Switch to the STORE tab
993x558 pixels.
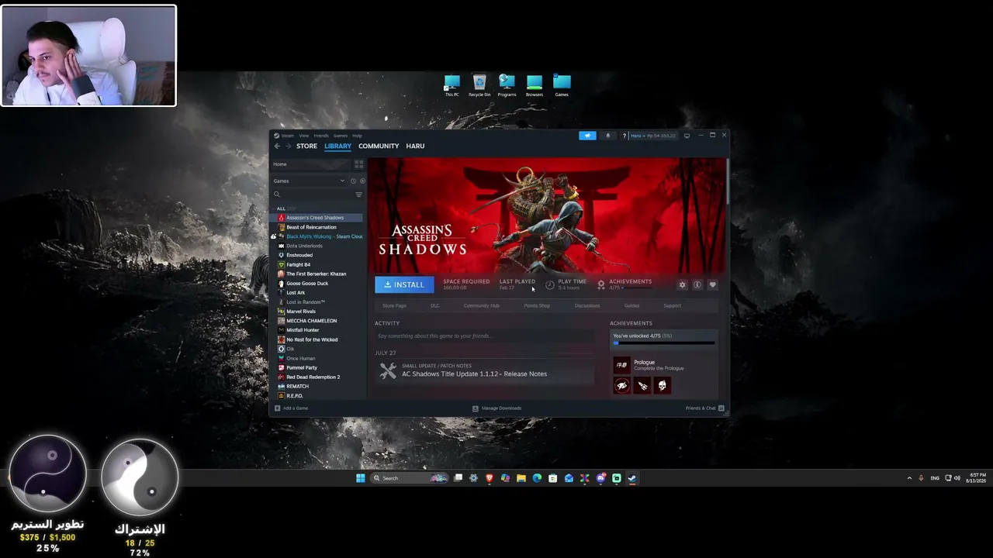306,146
